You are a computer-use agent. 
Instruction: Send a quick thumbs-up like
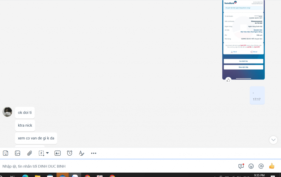(x=272, y=166)
